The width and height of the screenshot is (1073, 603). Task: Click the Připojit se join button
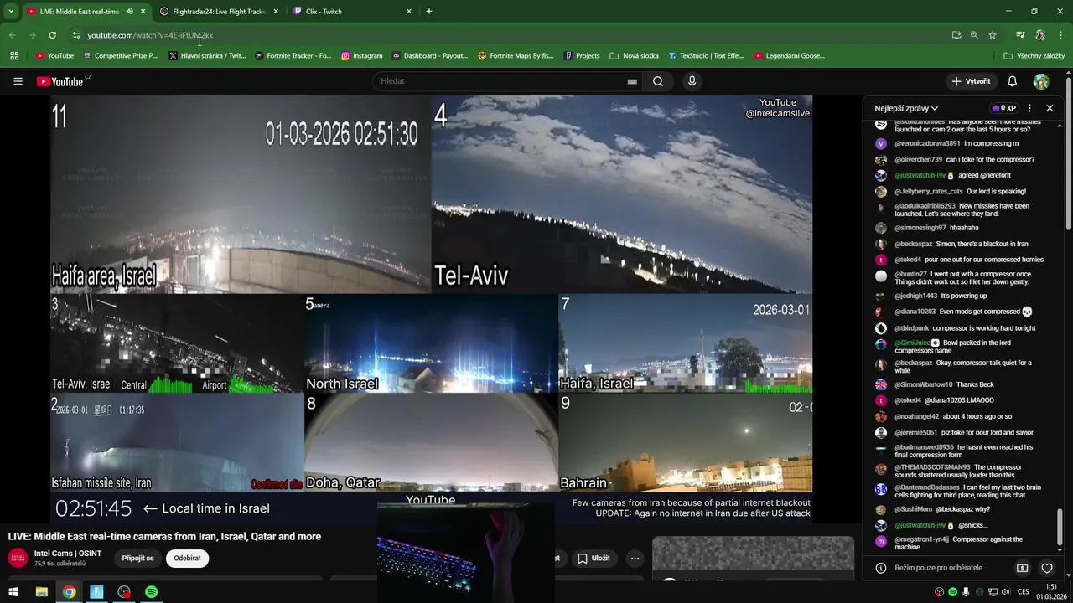(138, 558)
